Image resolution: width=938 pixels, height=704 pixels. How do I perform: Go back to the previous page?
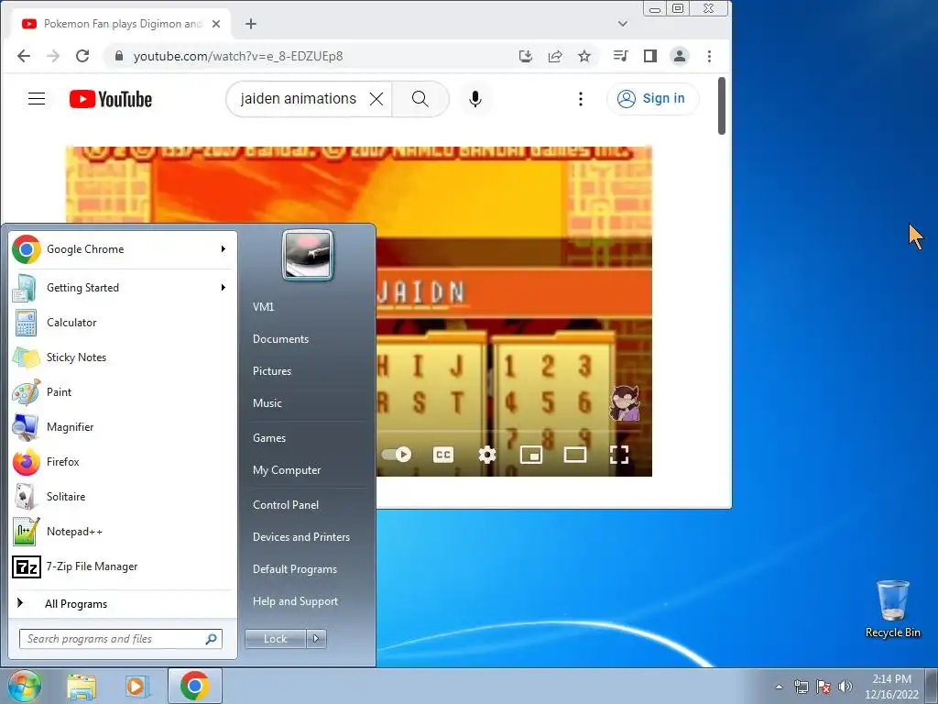[x=23, y=56]
